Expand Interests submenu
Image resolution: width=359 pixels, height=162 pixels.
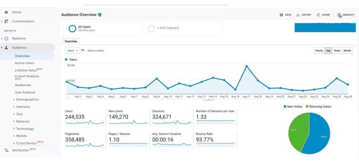[x=14, y=107]
